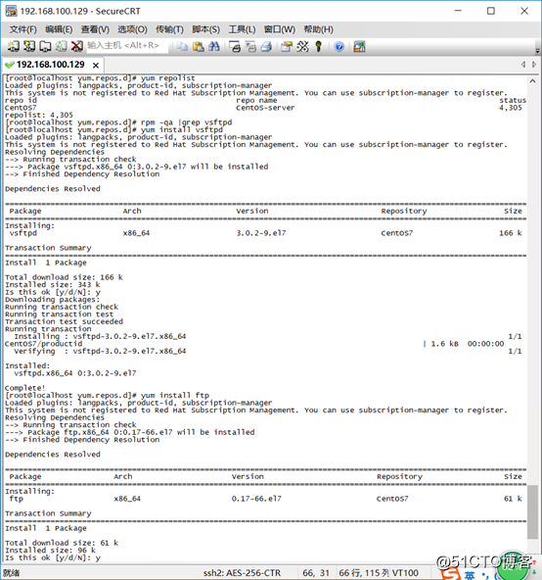
Task: Open the 查看(V) menu
Action: click(95, 29)
